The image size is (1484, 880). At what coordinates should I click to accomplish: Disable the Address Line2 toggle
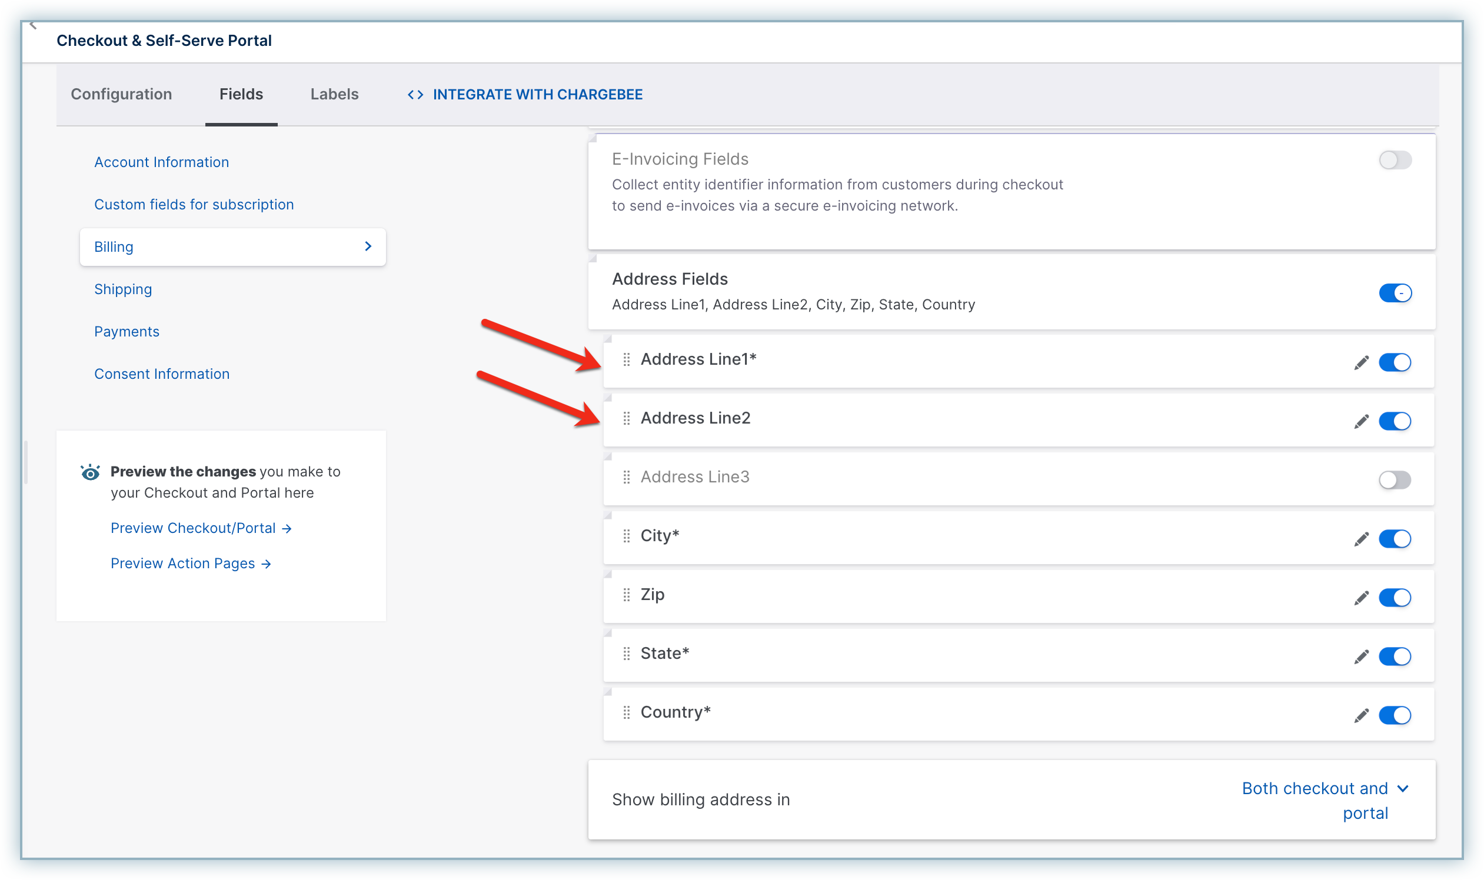[x=1395, y=421]
